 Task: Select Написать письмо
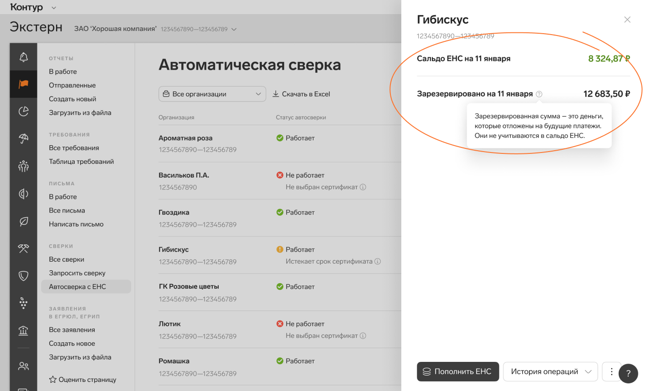[x=76, y=224]
